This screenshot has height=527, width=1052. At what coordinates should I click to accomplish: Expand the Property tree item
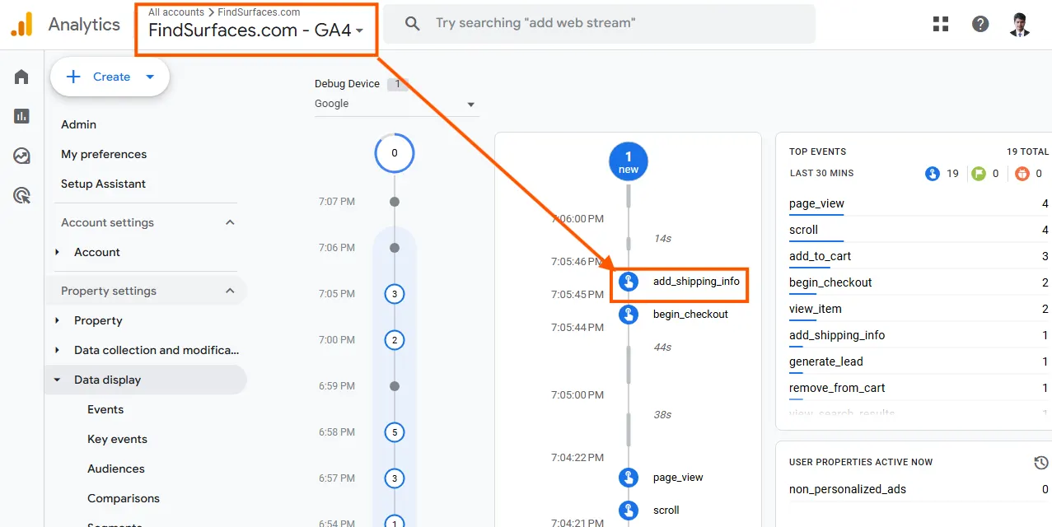(57, 320)
